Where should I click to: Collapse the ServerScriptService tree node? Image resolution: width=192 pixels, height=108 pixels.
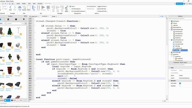(x=169, y=40)
